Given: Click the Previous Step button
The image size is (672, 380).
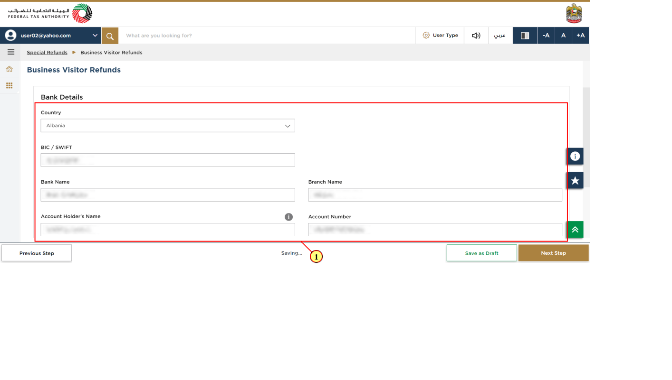Looking at the screenshot, I should 37,253.
